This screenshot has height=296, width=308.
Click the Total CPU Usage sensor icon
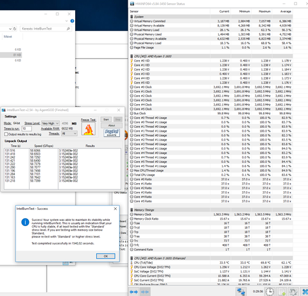pos(132,175)
